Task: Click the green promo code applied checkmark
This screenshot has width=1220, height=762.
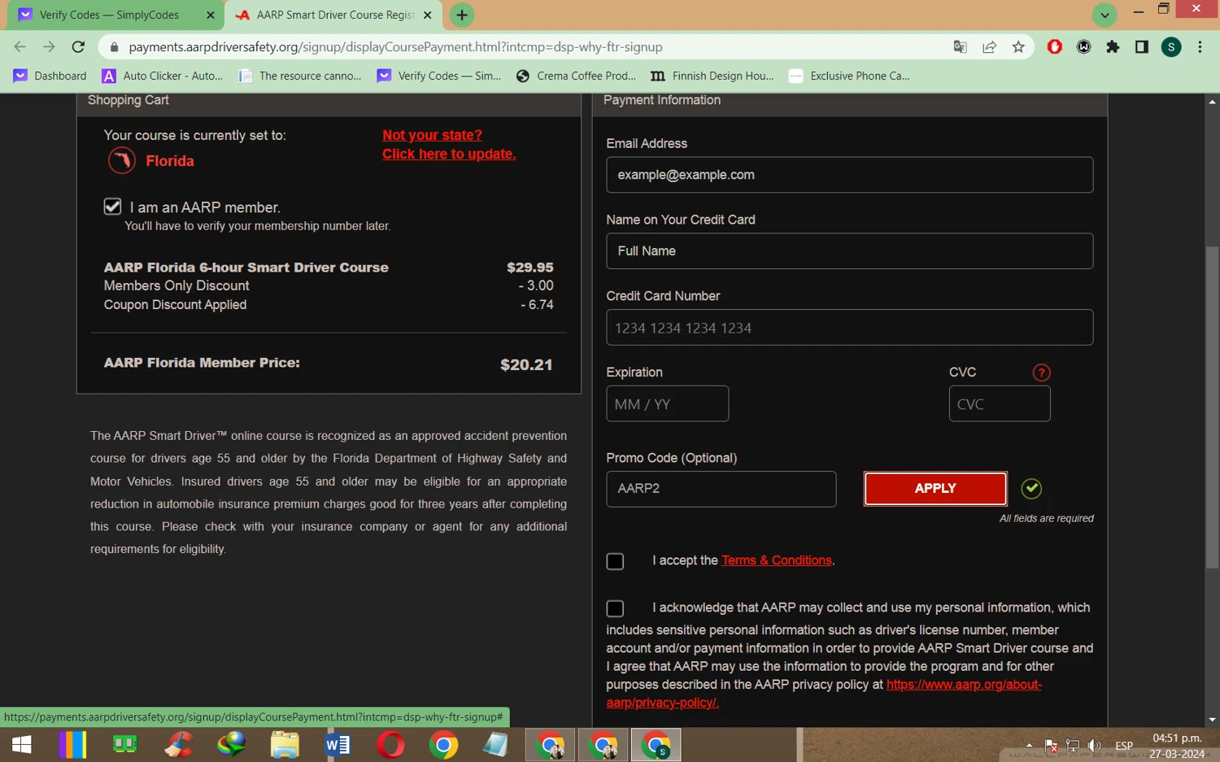Action: (x=1031, y=488)
